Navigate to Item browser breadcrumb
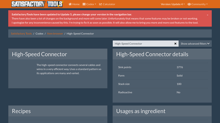The width and height of the screenshot is (220, 123). point(55,34)
